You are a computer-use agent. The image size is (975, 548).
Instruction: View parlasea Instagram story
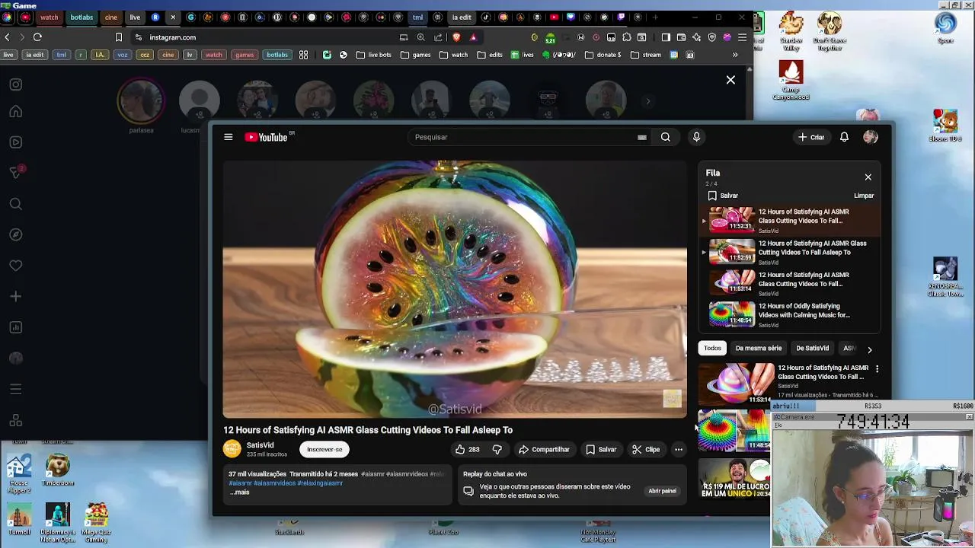pyautogui.click(x=141, y=100)
